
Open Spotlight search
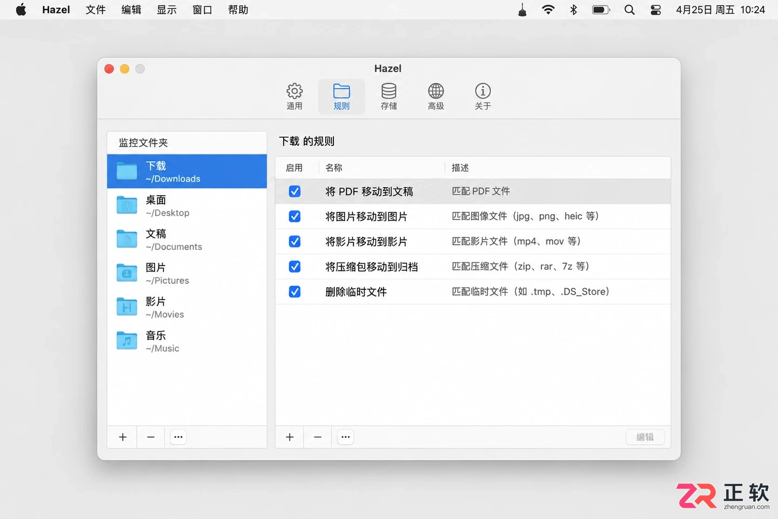coord(629,10)
